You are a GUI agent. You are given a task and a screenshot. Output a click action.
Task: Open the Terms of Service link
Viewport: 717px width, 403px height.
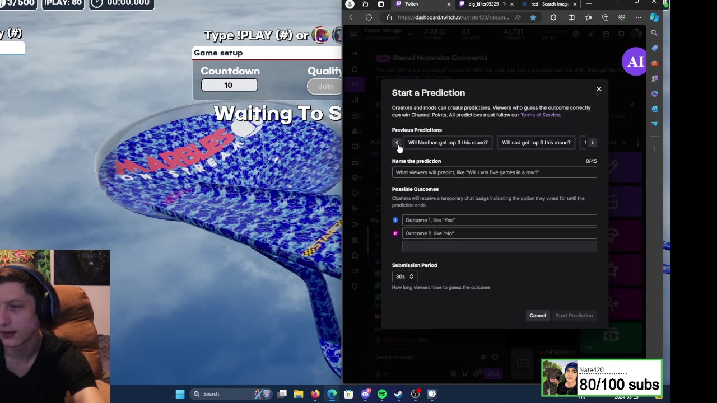[x=540, y=115]
